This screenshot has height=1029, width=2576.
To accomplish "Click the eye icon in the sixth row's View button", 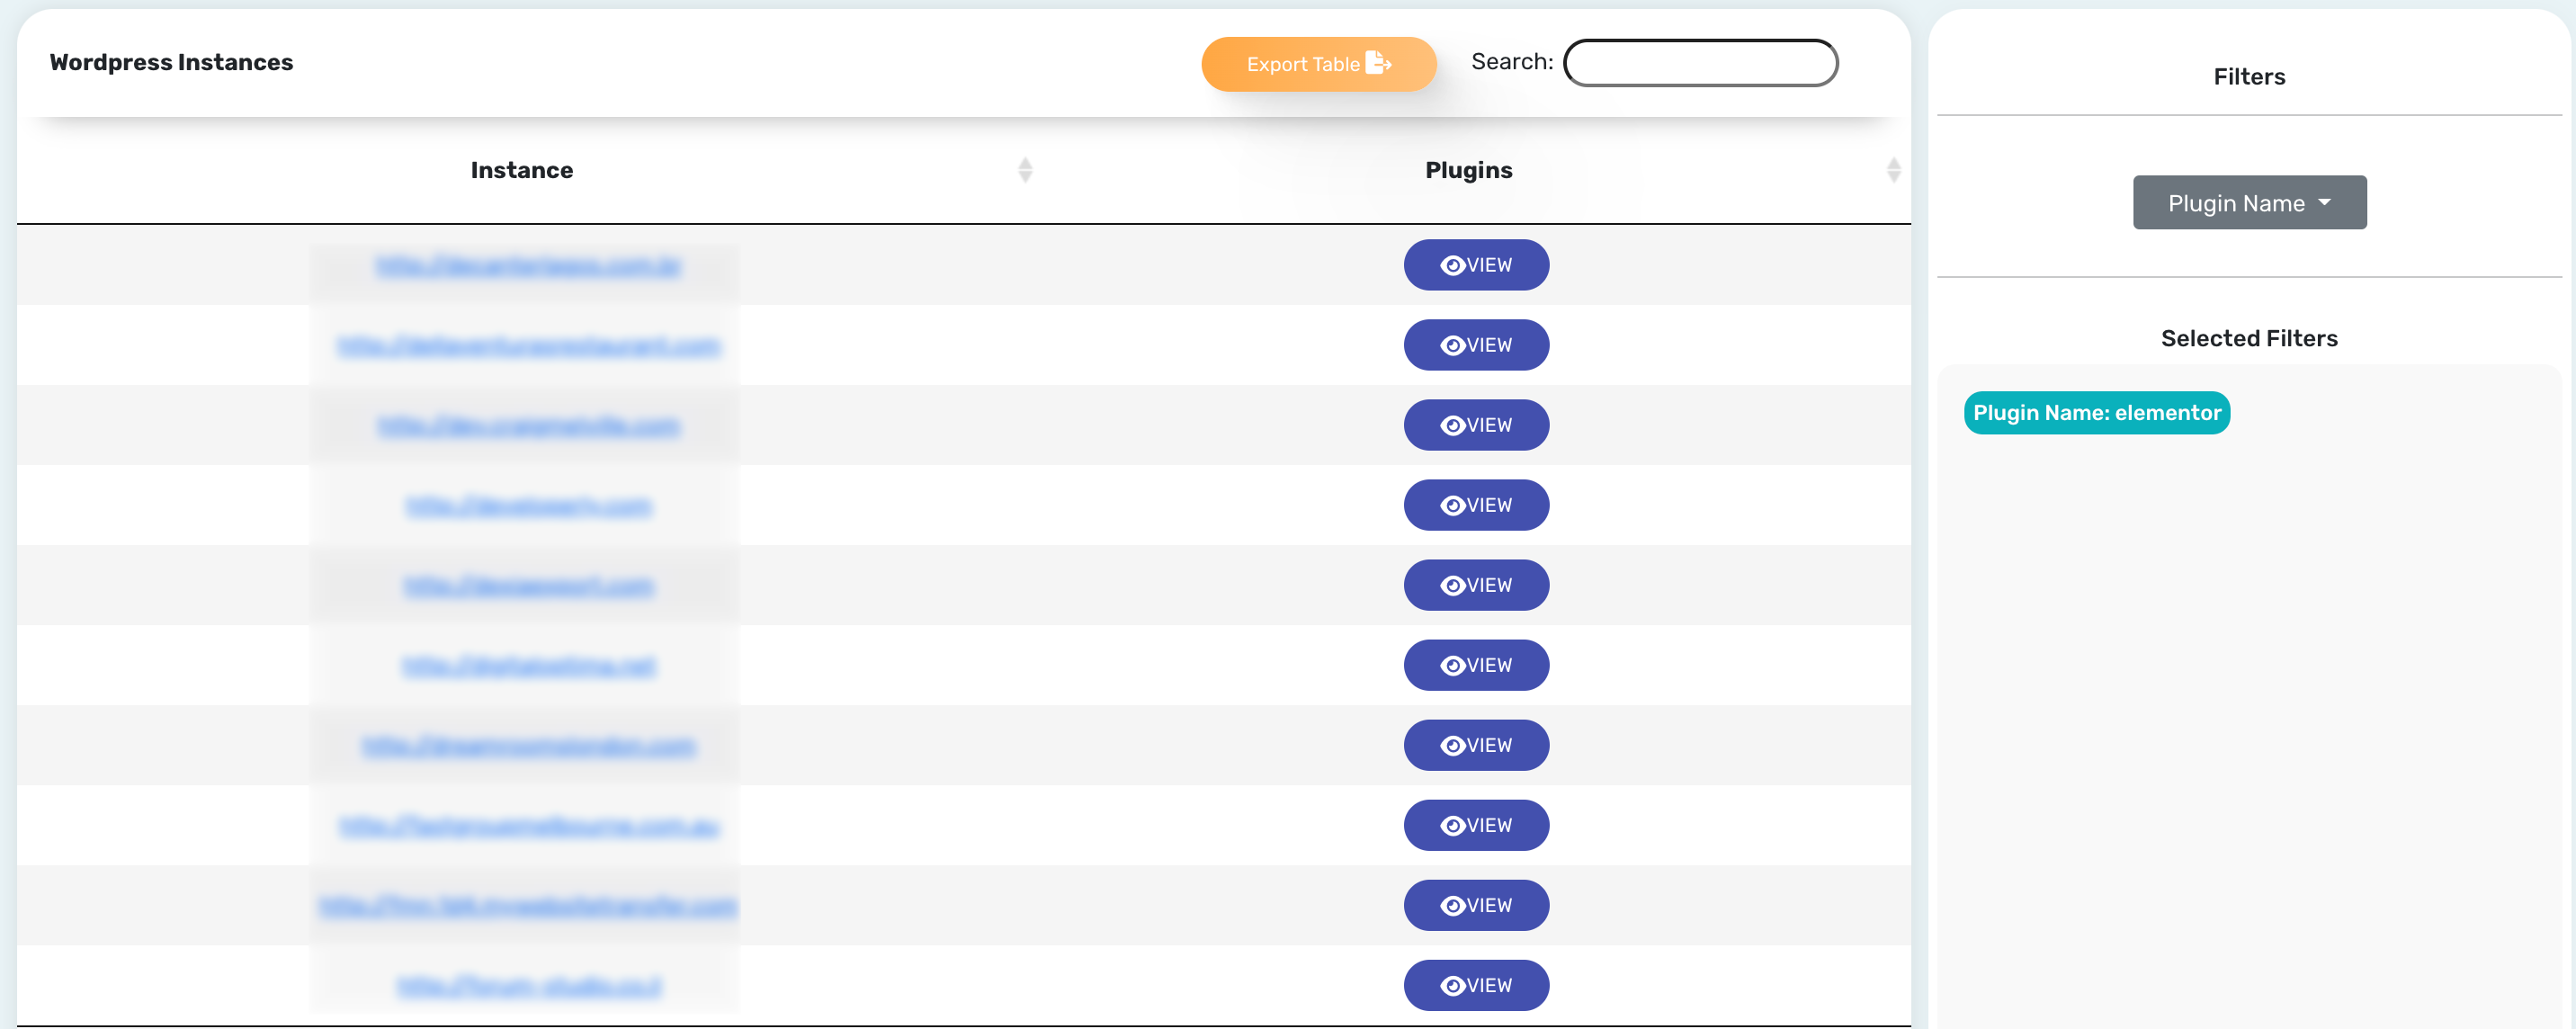I will 1452,666.
